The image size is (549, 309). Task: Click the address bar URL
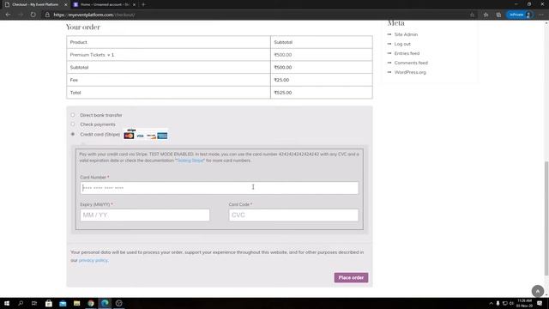tap(94, 15)
